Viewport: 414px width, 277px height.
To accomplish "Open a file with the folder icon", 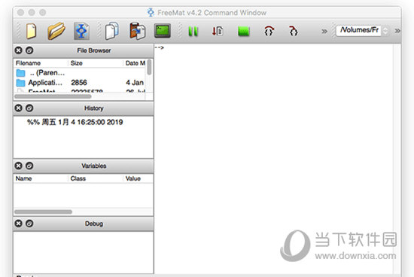I will (x=56, y=31).
